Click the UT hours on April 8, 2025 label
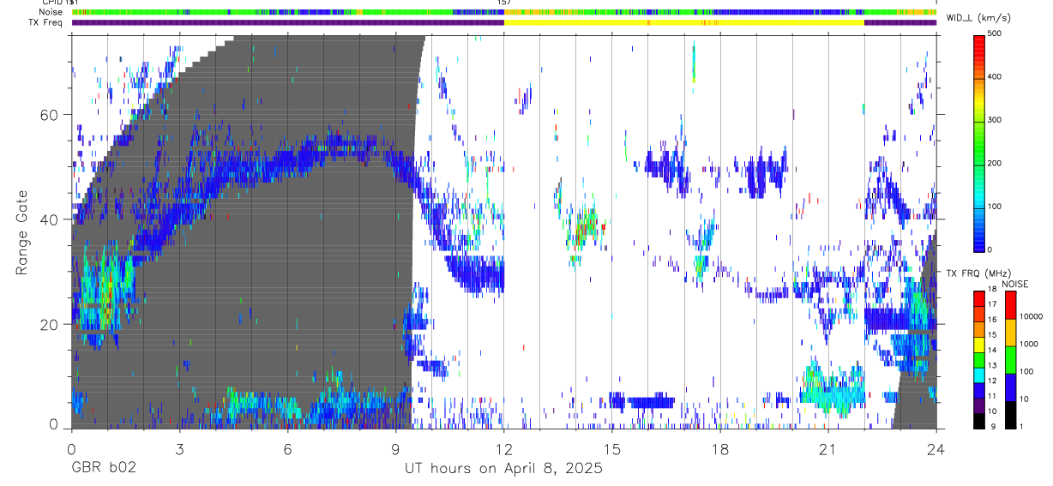 point(503,469)
